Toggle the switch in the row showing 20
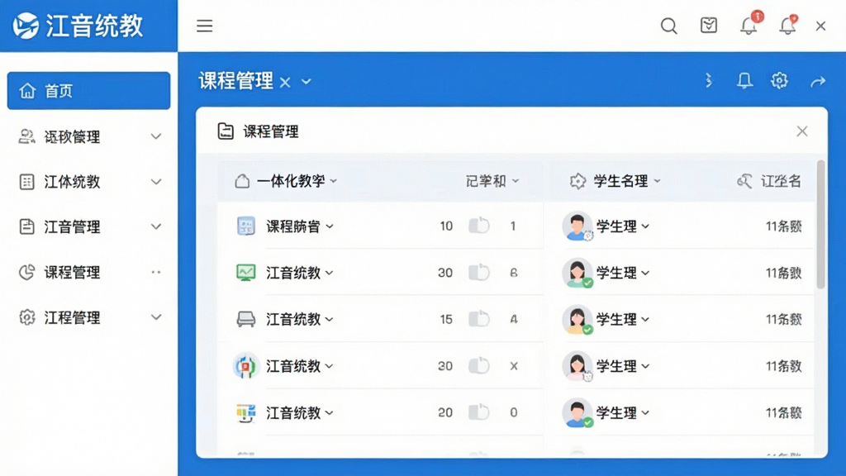This screenshot has height=476, width=846. tap(478, 412)
